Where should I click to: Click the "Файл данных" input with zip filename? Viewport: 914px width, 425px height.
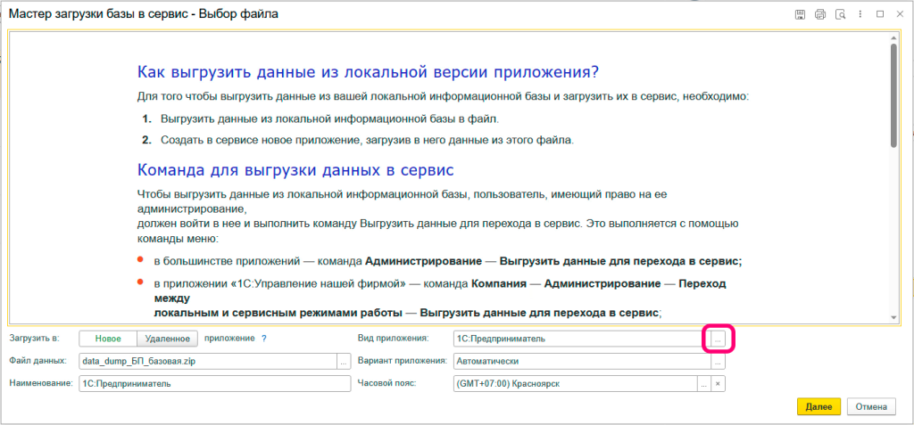(205, 361)
